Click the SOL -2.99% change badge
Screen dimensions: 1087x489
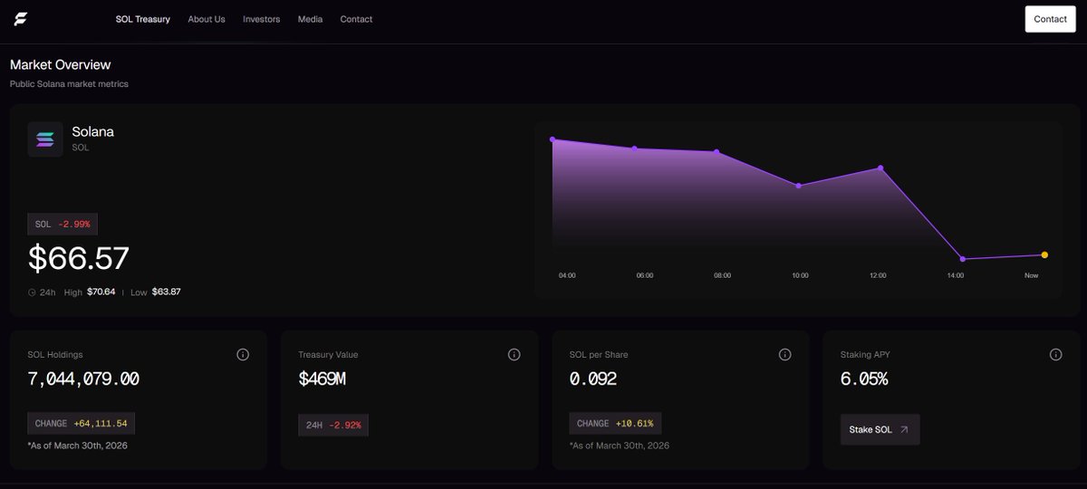[x=63, y=224]
